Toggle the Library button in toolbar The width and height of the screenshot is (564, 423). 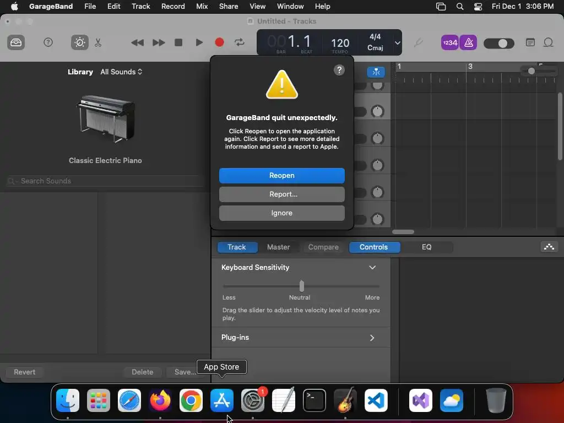[16, 42]
